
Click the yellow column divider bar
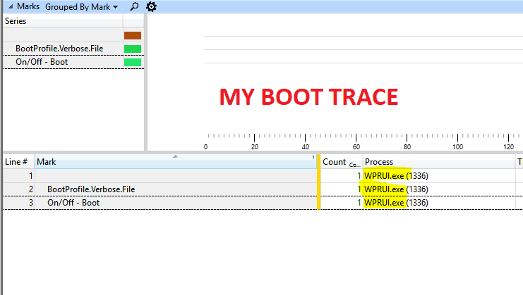319,183
